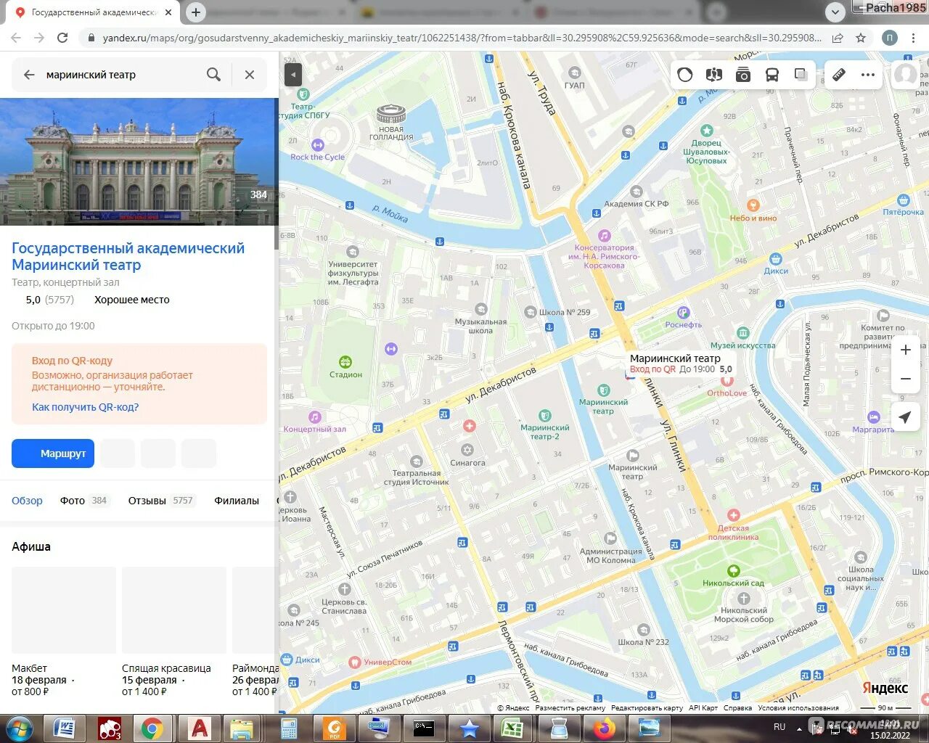Zoom out with the minus button
Screen dimensions: 929x743
point(905,379)
